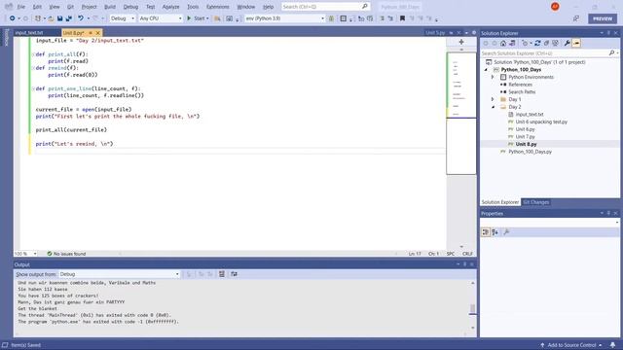Open the Add to Source Control menu
The height and width of the screenshot is (350, 623).
pyautogui.click(x=571, y=345)
